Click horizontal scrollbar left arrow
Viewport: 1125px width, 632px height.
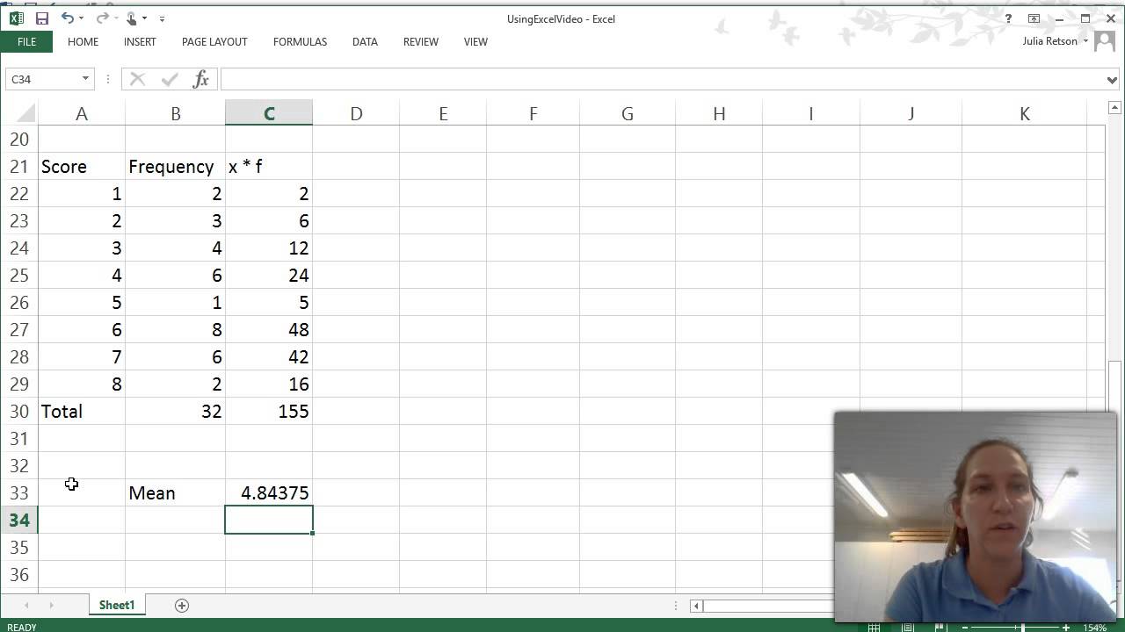tap(696, 605)
